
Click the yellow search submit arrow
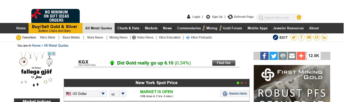[299, 18]
